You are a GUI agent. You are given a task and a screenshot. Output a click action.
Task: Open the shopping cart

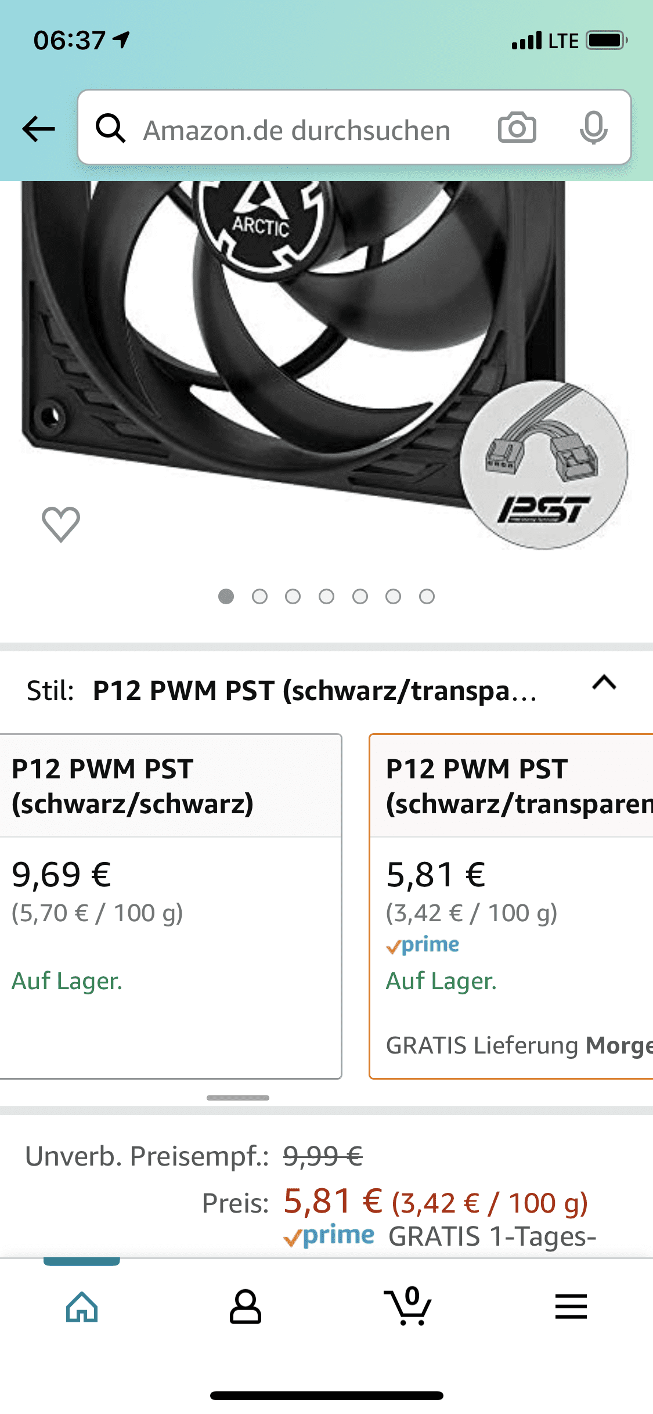click(x=408, y=1306)
